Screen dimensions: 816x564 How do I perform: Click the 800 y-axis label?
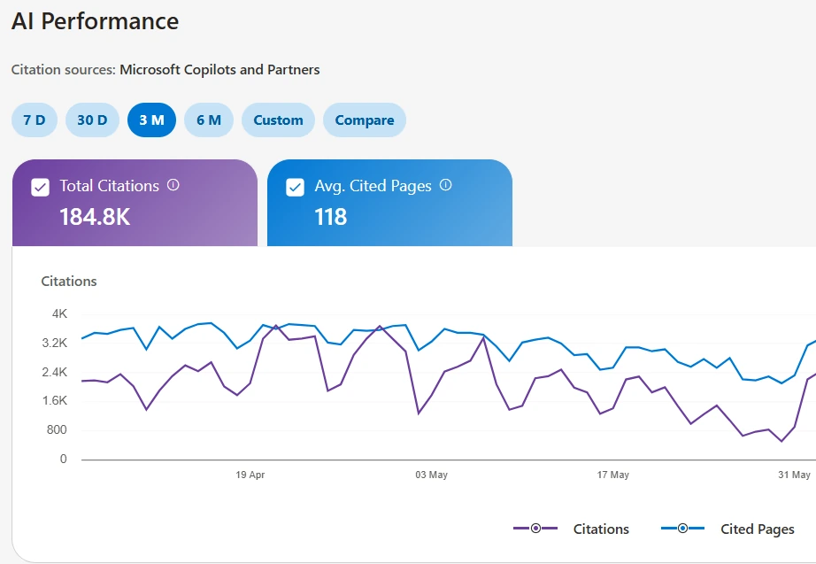click(57, 429)
